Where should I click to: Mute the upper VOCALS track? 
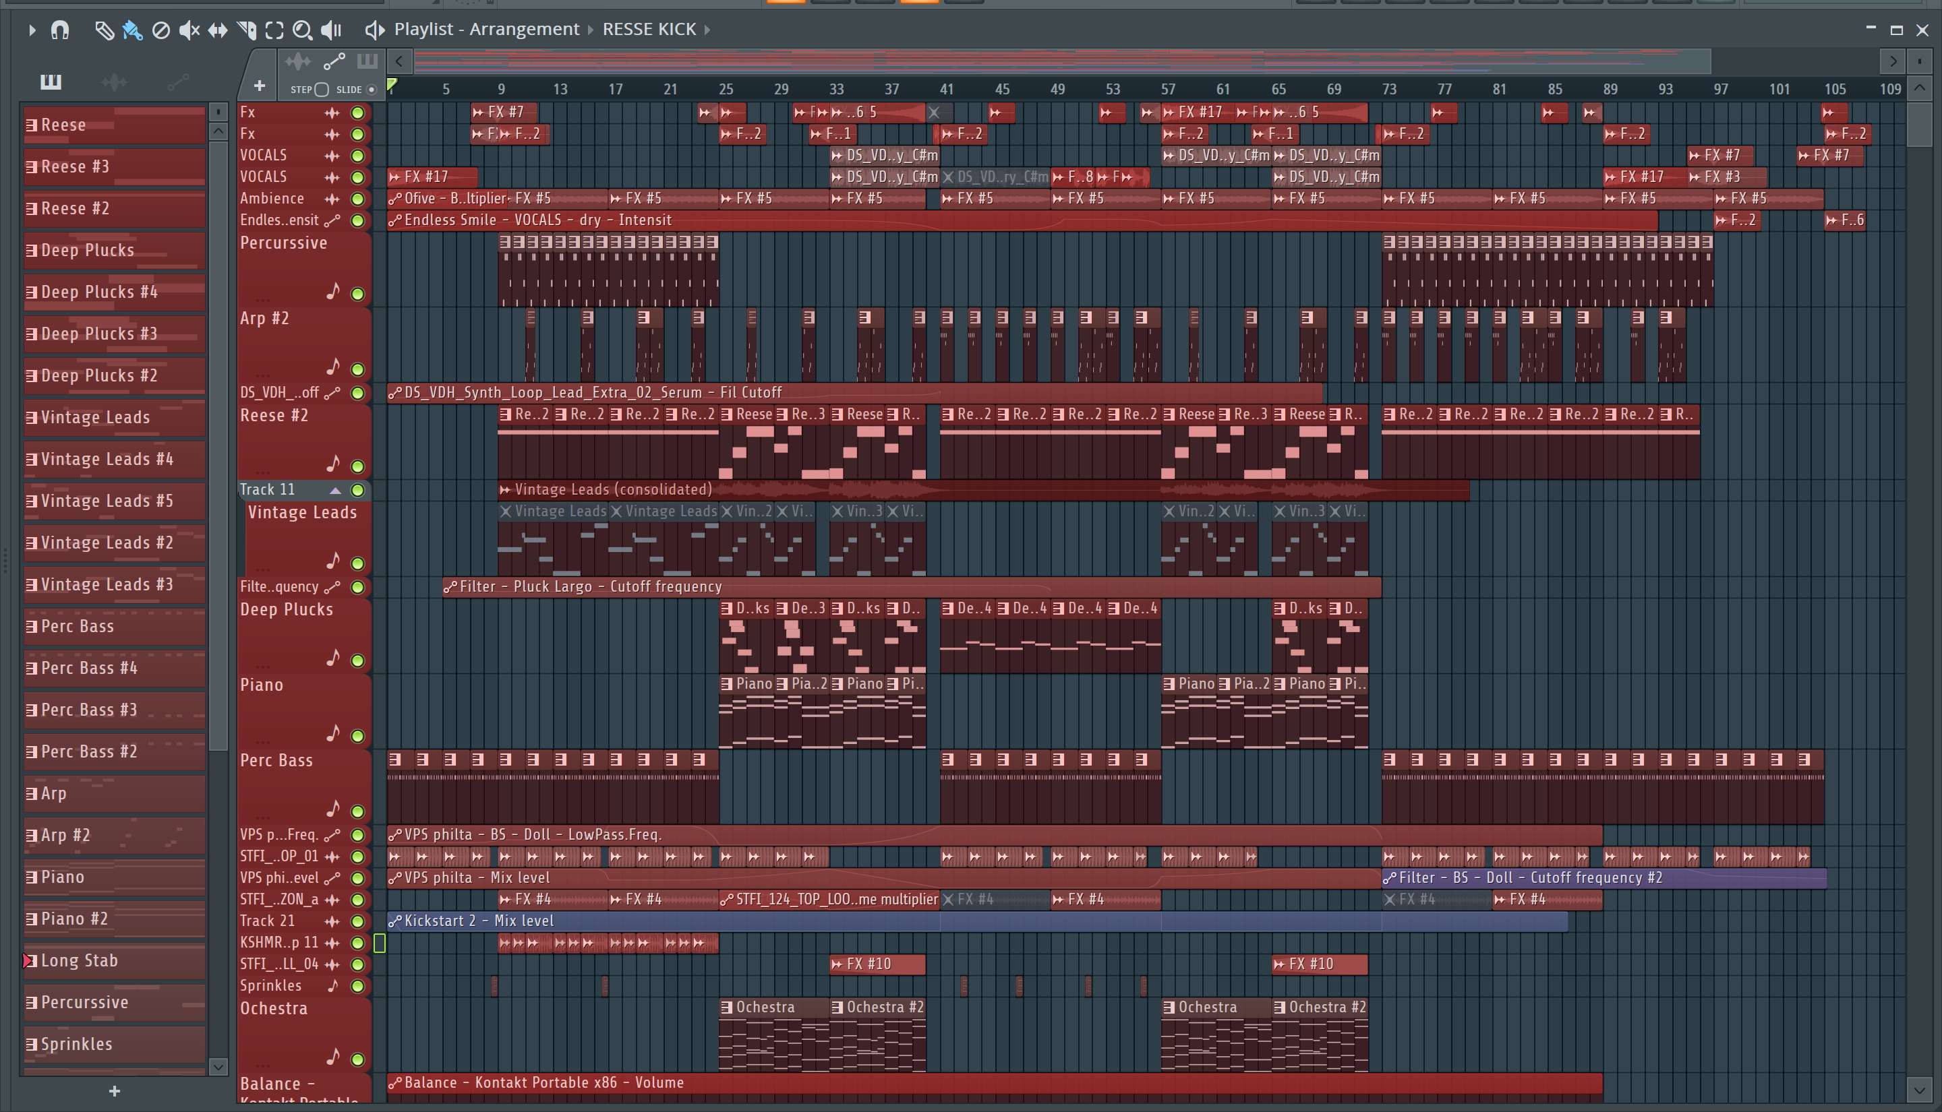pyautogui.click(x=357, y=156)
